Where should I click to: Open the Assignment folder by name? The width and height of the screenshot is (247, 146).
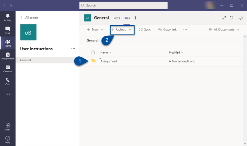pos(109,61)
